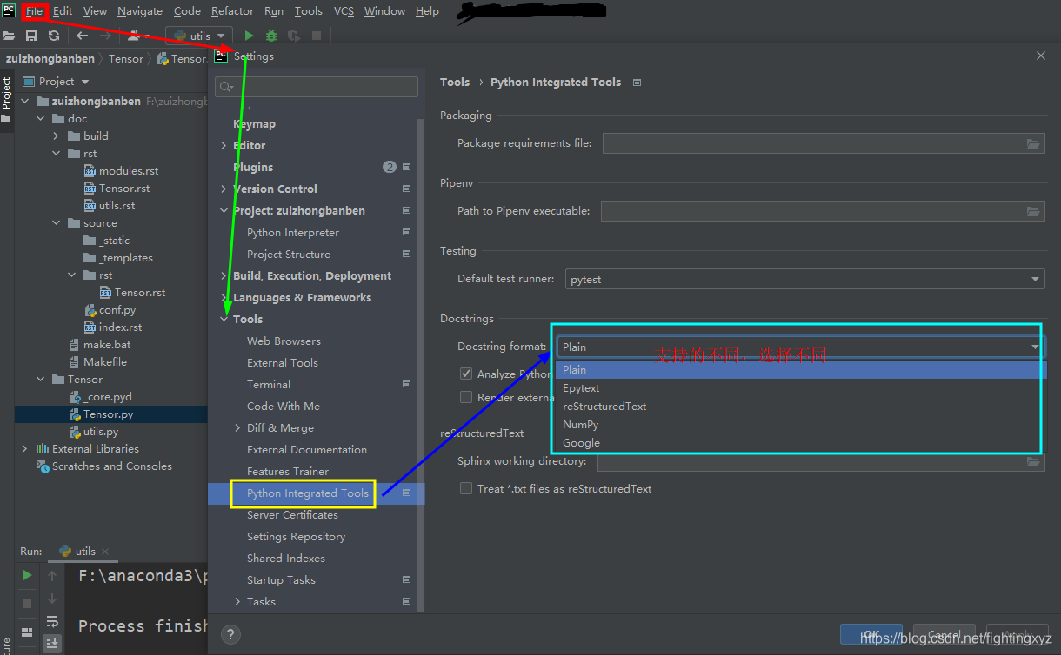Image resolution: width=1061 pixels, height=655 pixels.
Task: Click the Forward navigation arrow in the toolbar
Action: [105, 36]
